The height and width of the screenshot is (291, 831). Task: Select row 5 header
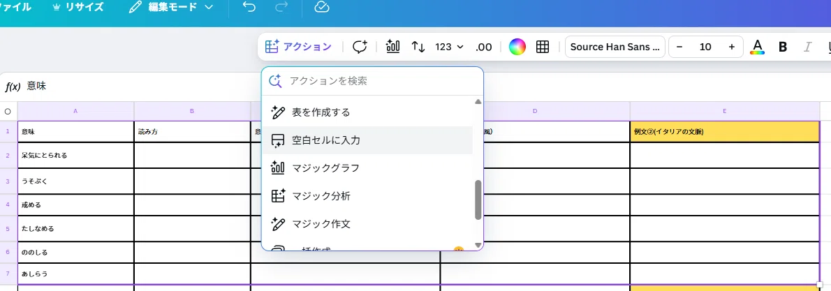(8, 228)
